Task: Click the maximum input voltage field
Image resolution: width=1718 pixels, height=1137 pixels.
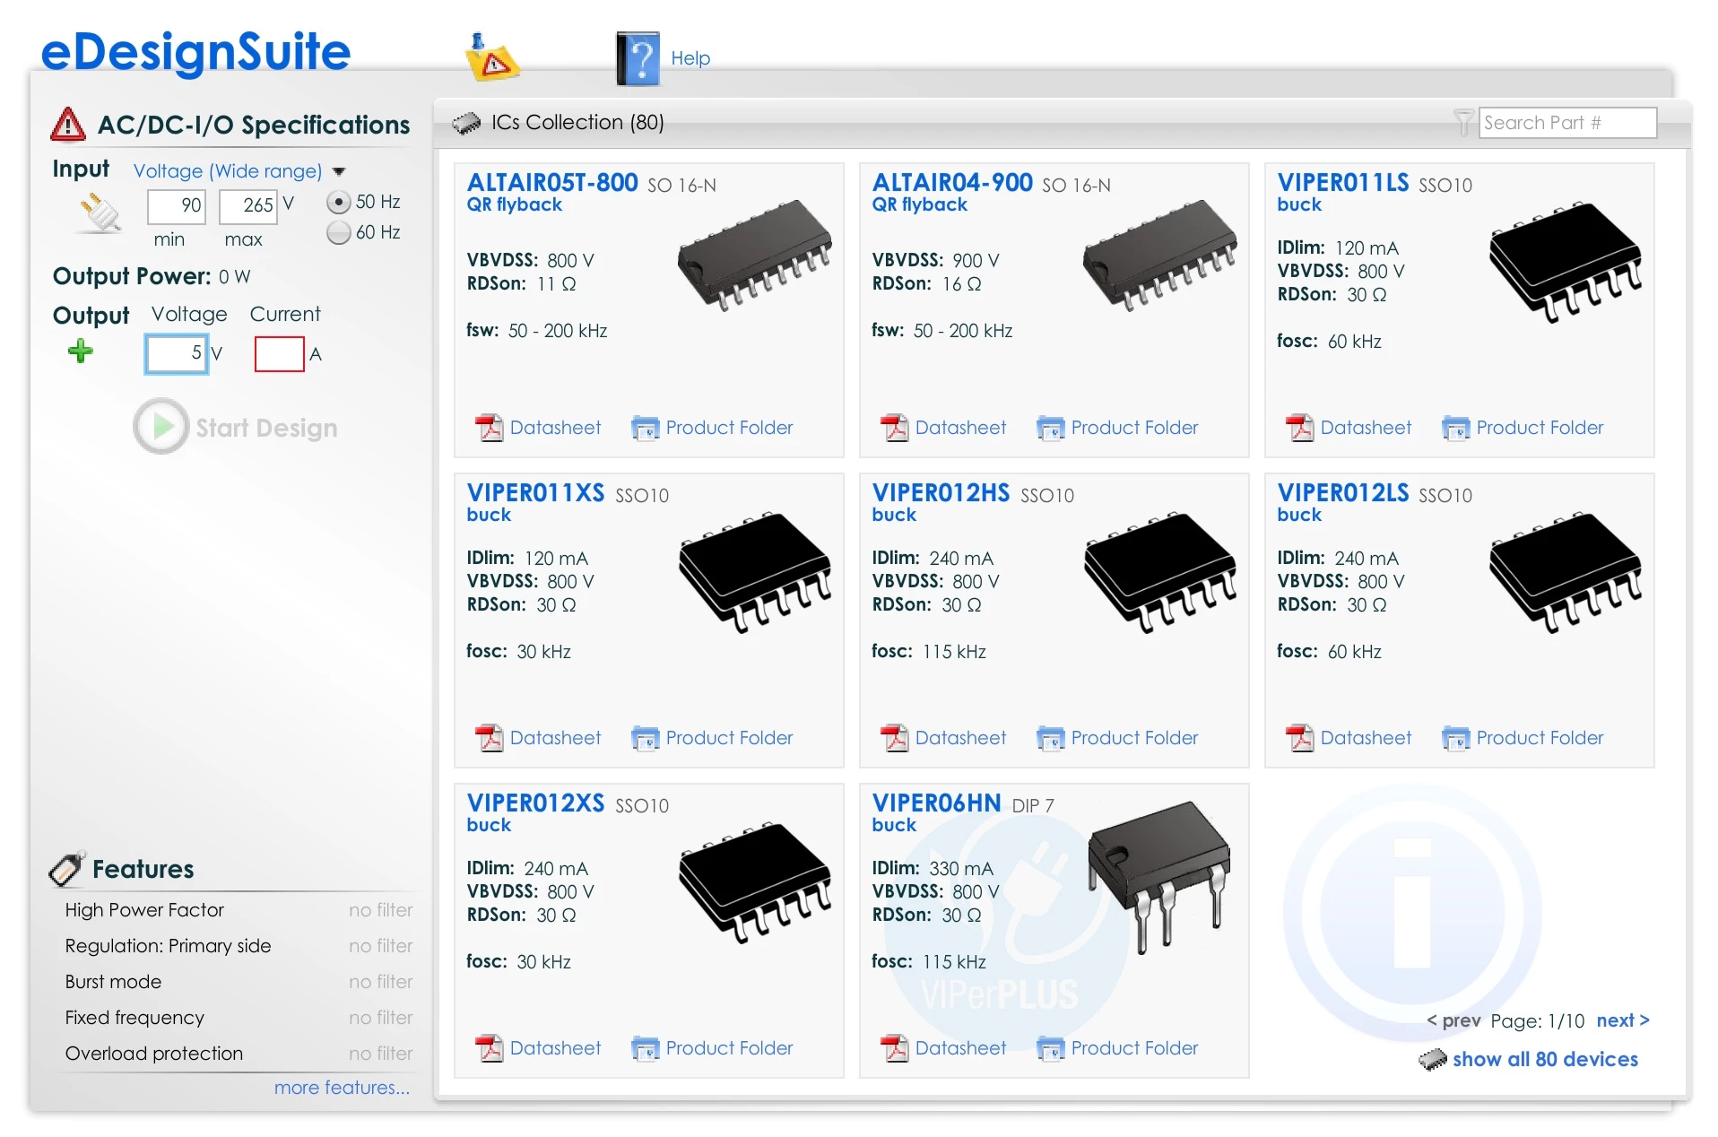Action: click(x=248, y=206)
